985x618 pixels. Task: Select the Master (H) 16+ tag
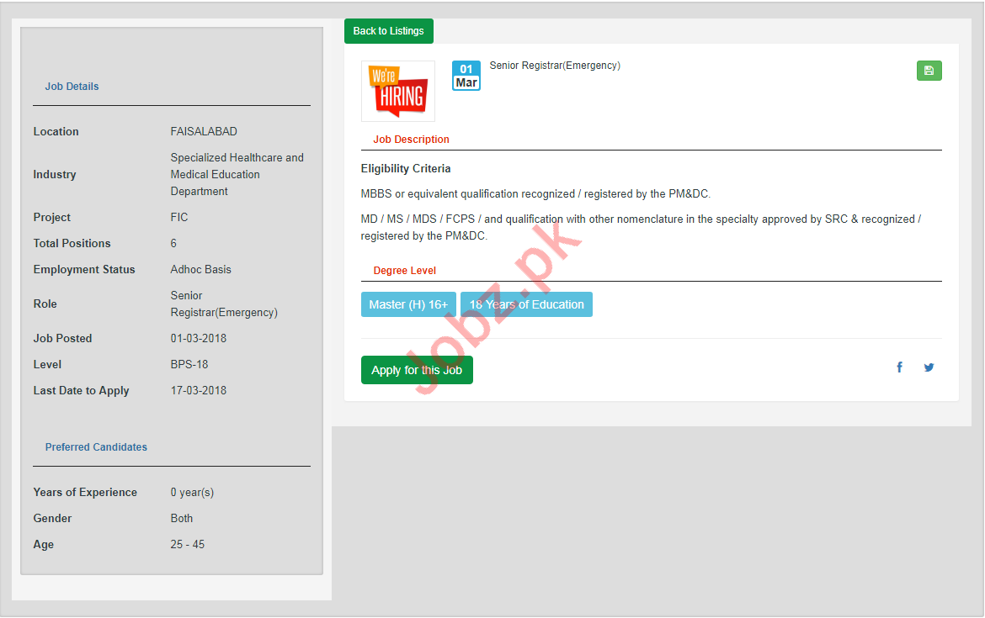coord(408,304)
